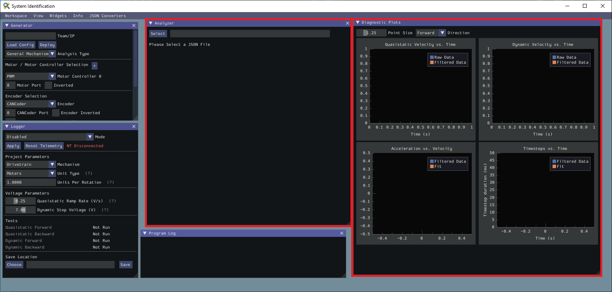Screen dimensions: 612x292
Task: Click Filtered Data legend in Timesteps vs. Time plot
Action: (x=570, y=162)
